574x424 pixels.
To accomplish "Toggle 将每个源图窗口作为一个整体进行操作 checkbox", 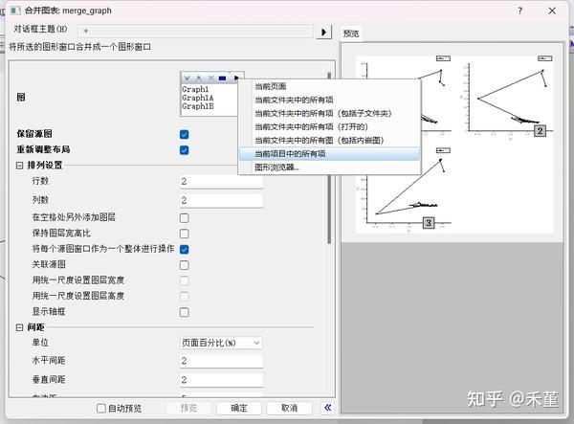I will (x=184, y=250).
